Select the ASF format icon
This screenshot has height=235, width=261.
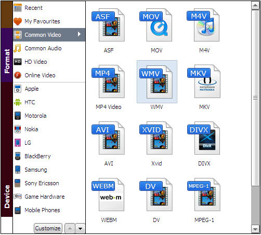(x=108, y=25)
